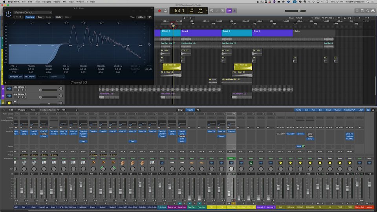Toggle the 250 Hz bell band icon
This screenshot has width=377, height=212.
pos(66,23)
